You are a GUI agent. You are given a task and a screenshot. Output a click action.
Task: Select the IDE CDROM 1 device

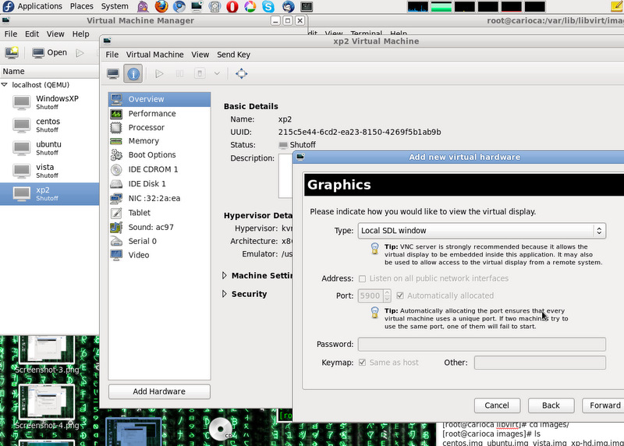click(153, 169)
